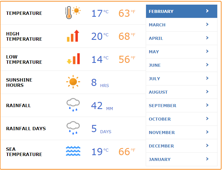
Task: Select the February month tab
Action: [x=161, y=11]
